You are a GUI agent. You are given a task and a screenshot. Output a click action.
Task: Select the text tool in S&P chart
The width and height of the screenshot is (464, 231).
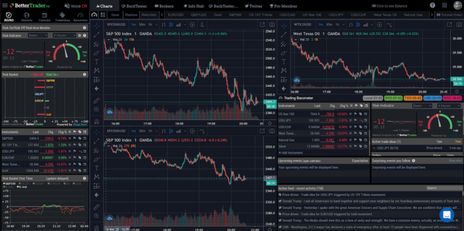[97, 61]
